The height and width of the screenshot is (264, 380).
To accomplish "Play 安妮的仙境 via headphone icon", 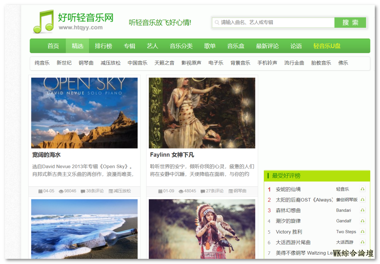I will (x=362, y=189).
